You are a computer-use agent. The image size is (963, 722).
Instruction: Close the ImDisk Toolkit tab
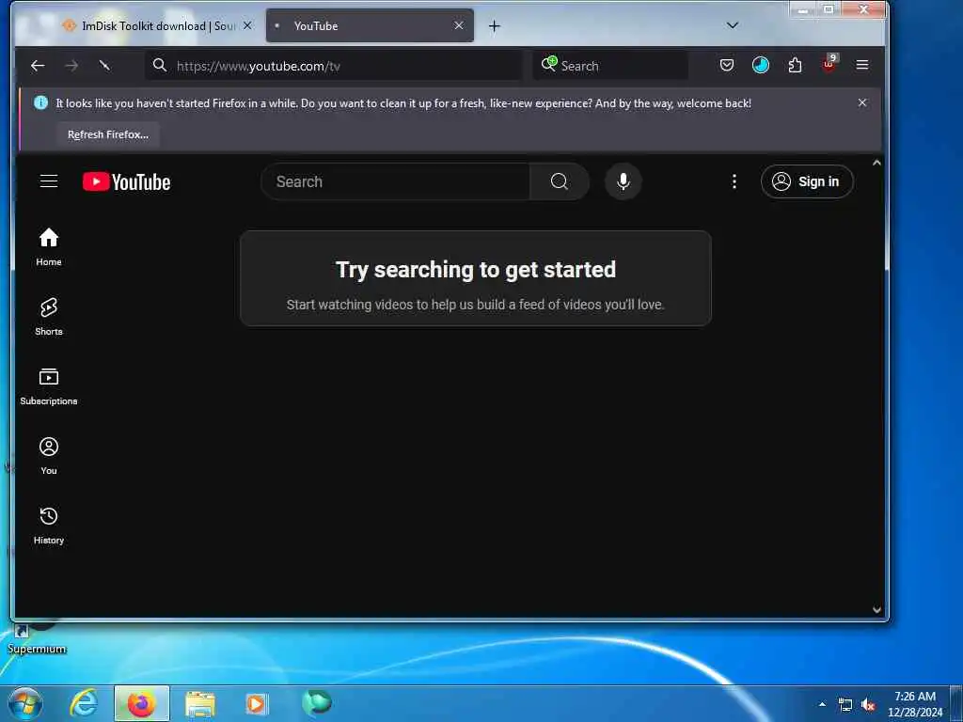pyautogui.click(x=247, y=25)
